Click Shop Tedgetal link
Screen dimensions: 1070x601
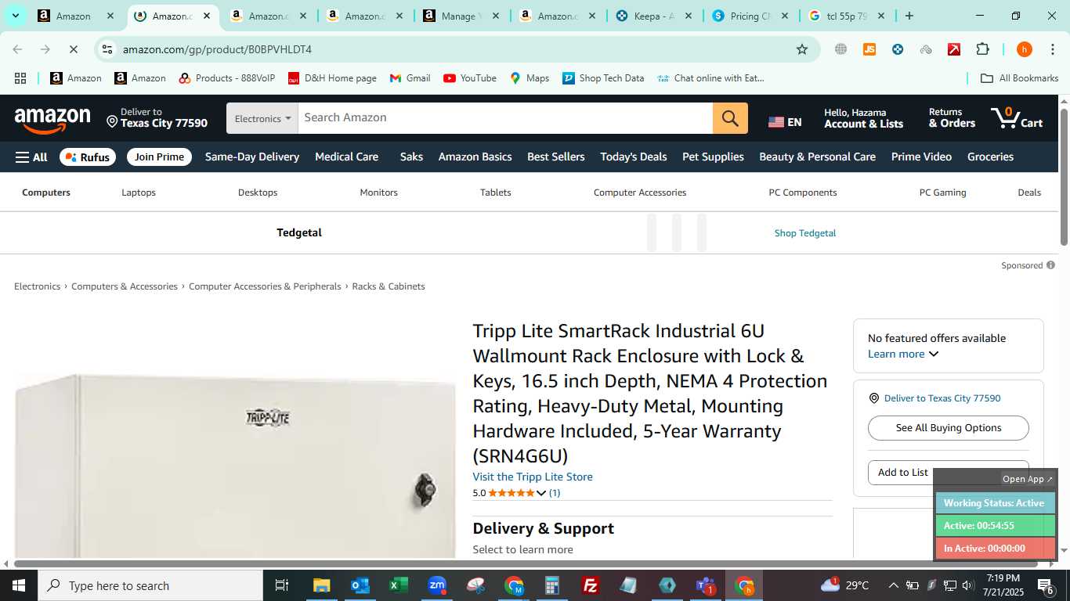pyautogui.click(x=805, y=233)
